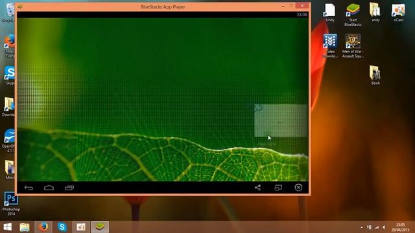Switch to Firefox in taskbar
Viewport: 415px width, 233px height.
[x=43, y=227]
